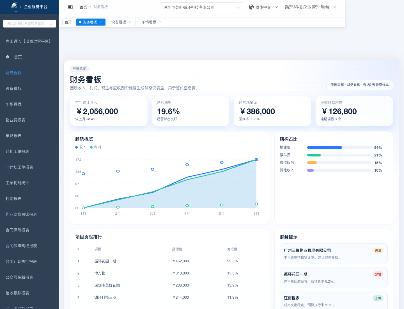Image resolution: width=404 pixels, height=309 pixels.
Task: Switch to the 设备看板 tab
Action: (x=119, y=22)
